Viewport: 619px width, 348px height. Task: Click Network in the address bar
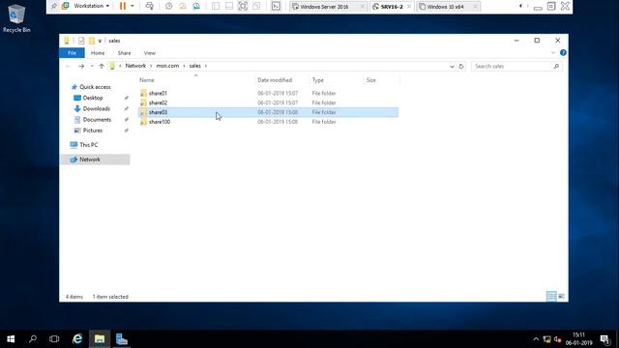pyautogui.click(x=135, y=66)
